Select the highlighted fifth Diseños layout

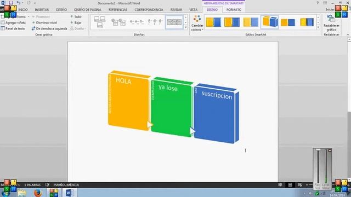(x=174, y=22)
